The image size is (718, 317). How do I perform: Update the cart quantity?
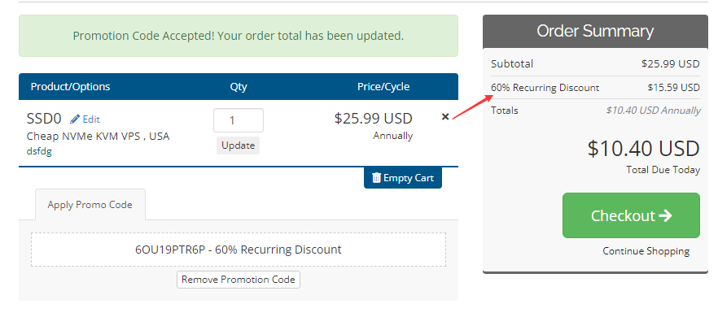tap(238, 145)
